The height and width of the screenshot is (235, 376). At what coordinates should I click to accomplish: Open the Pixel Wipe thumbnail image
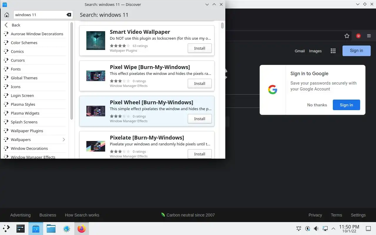[96, 76]
